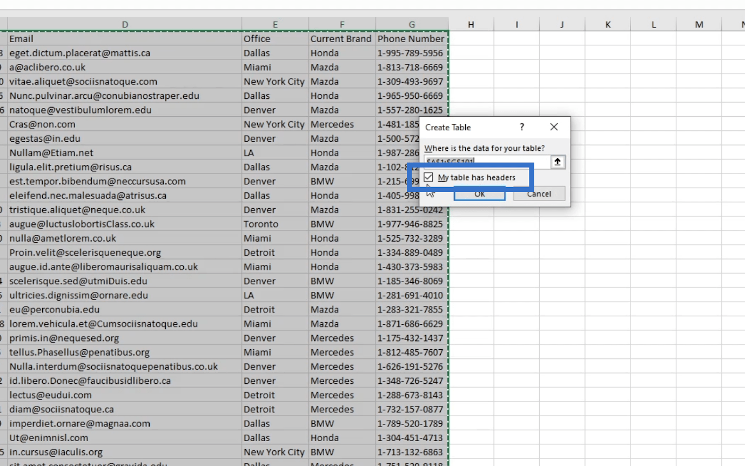
Task: Select cell egestas@in.edu
Action: [x=125, y=138]
